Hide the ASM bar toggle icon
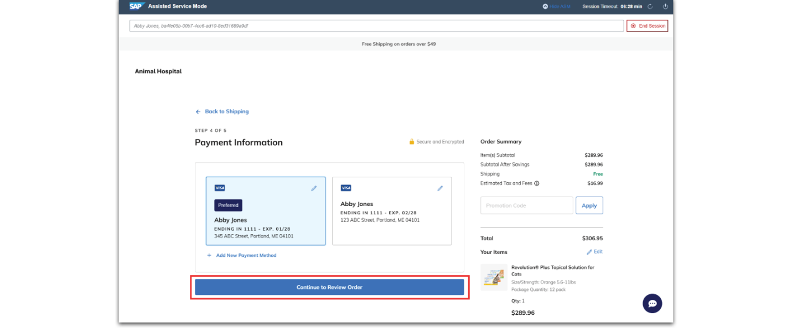 [545, 7]
